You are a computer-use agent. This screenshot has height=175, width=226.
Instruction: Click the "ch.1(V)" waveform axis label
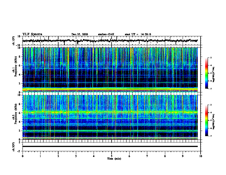[14, 41]
